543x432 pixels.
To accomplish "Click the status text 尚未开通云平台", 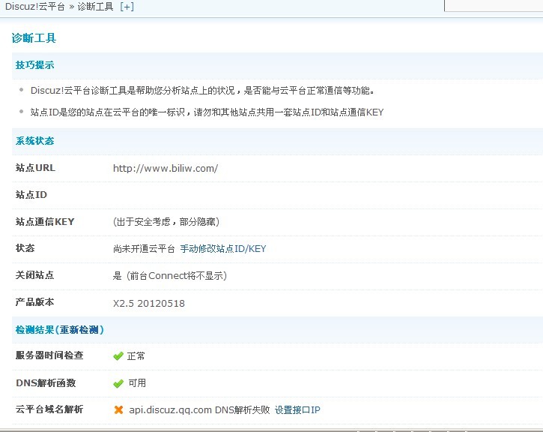I will tap(144, 248).
